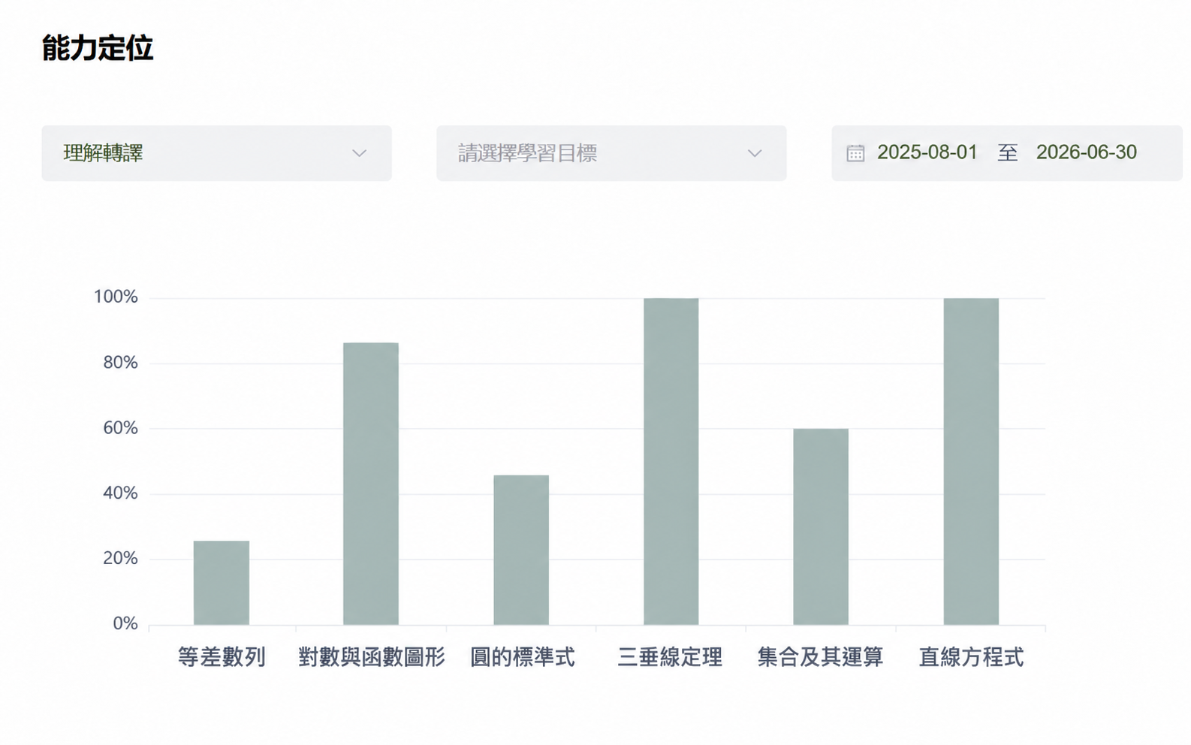Click the 集合及其運算 axis label
The width and height of the screenshot is (1191, 745).
point(820,657)
